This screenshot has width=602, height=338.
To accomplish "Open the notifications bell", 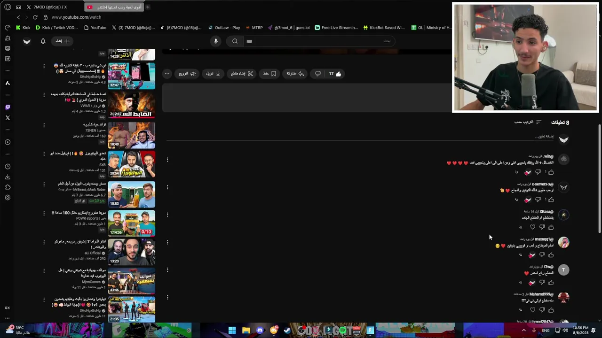I will 43,41.
